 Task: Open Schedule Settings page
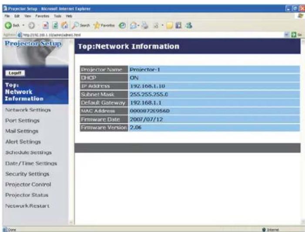[x=28, y=152]
